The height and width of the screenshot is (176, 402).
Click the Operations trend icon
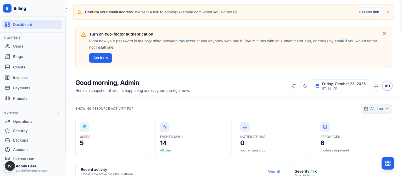click(8, 121)
